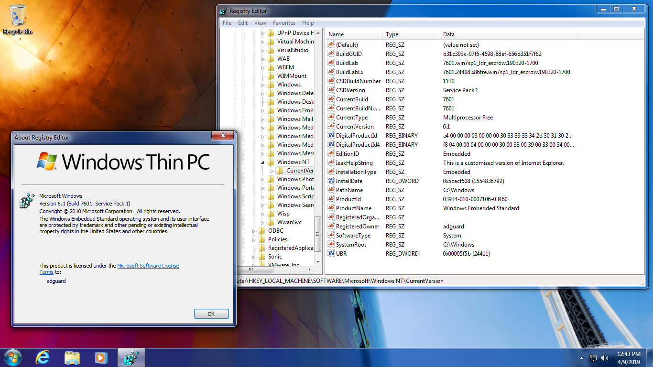The height and width of the screenshot is (367, 653).
Task: Select the CSDVersion value icon
Action: click(331, 90)
